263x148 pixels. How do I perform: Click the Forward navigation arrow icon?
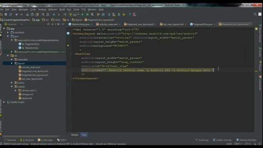[x=59, y=15]
